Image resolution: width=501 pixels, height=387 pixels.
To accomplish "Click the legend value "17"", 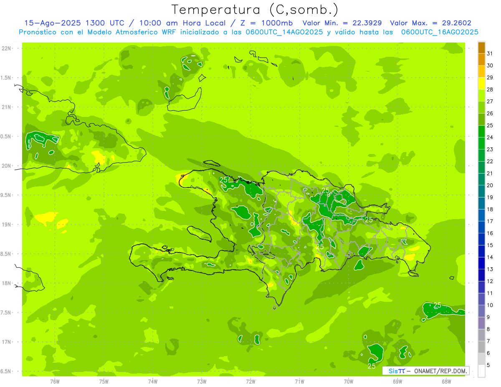I will (x=490, y=221).
